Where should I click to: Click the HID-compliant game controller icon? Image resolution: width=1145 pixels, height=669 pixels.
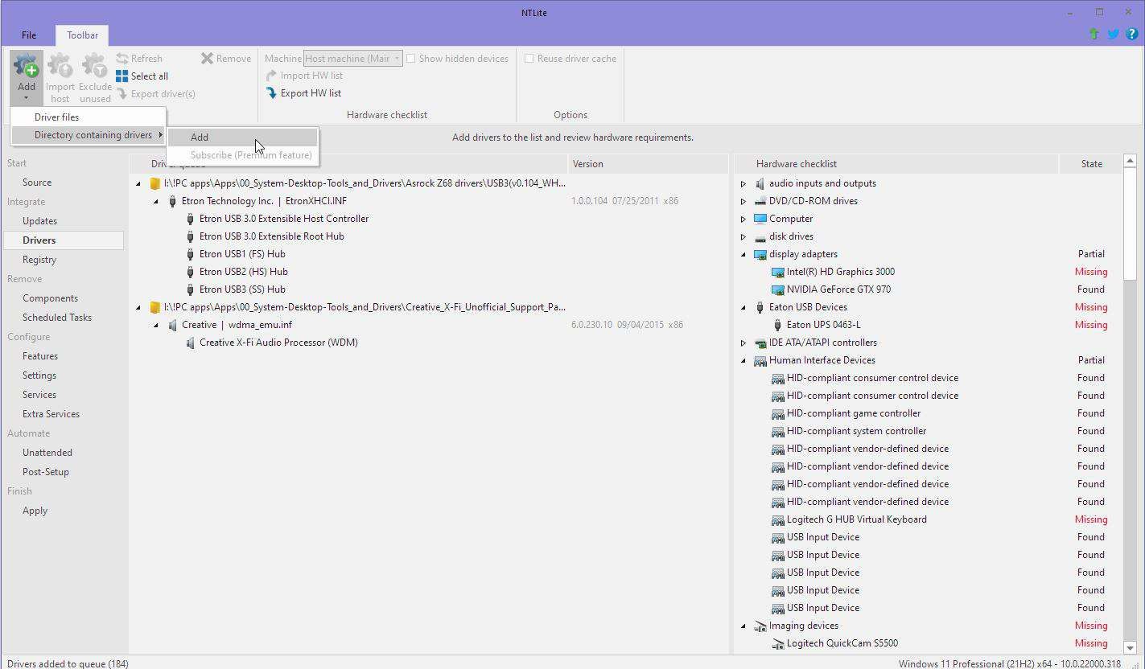[777, 413]
